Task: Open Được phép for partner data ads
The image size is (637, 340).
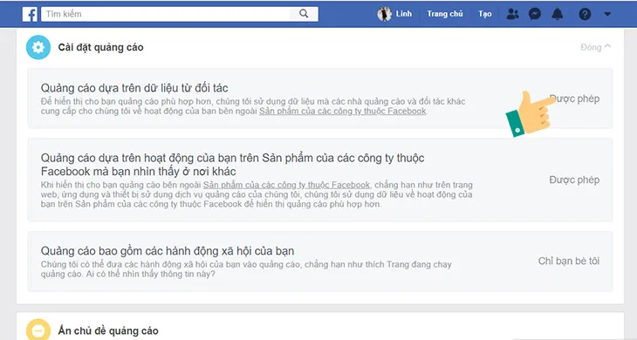Action: coord(574,99)
